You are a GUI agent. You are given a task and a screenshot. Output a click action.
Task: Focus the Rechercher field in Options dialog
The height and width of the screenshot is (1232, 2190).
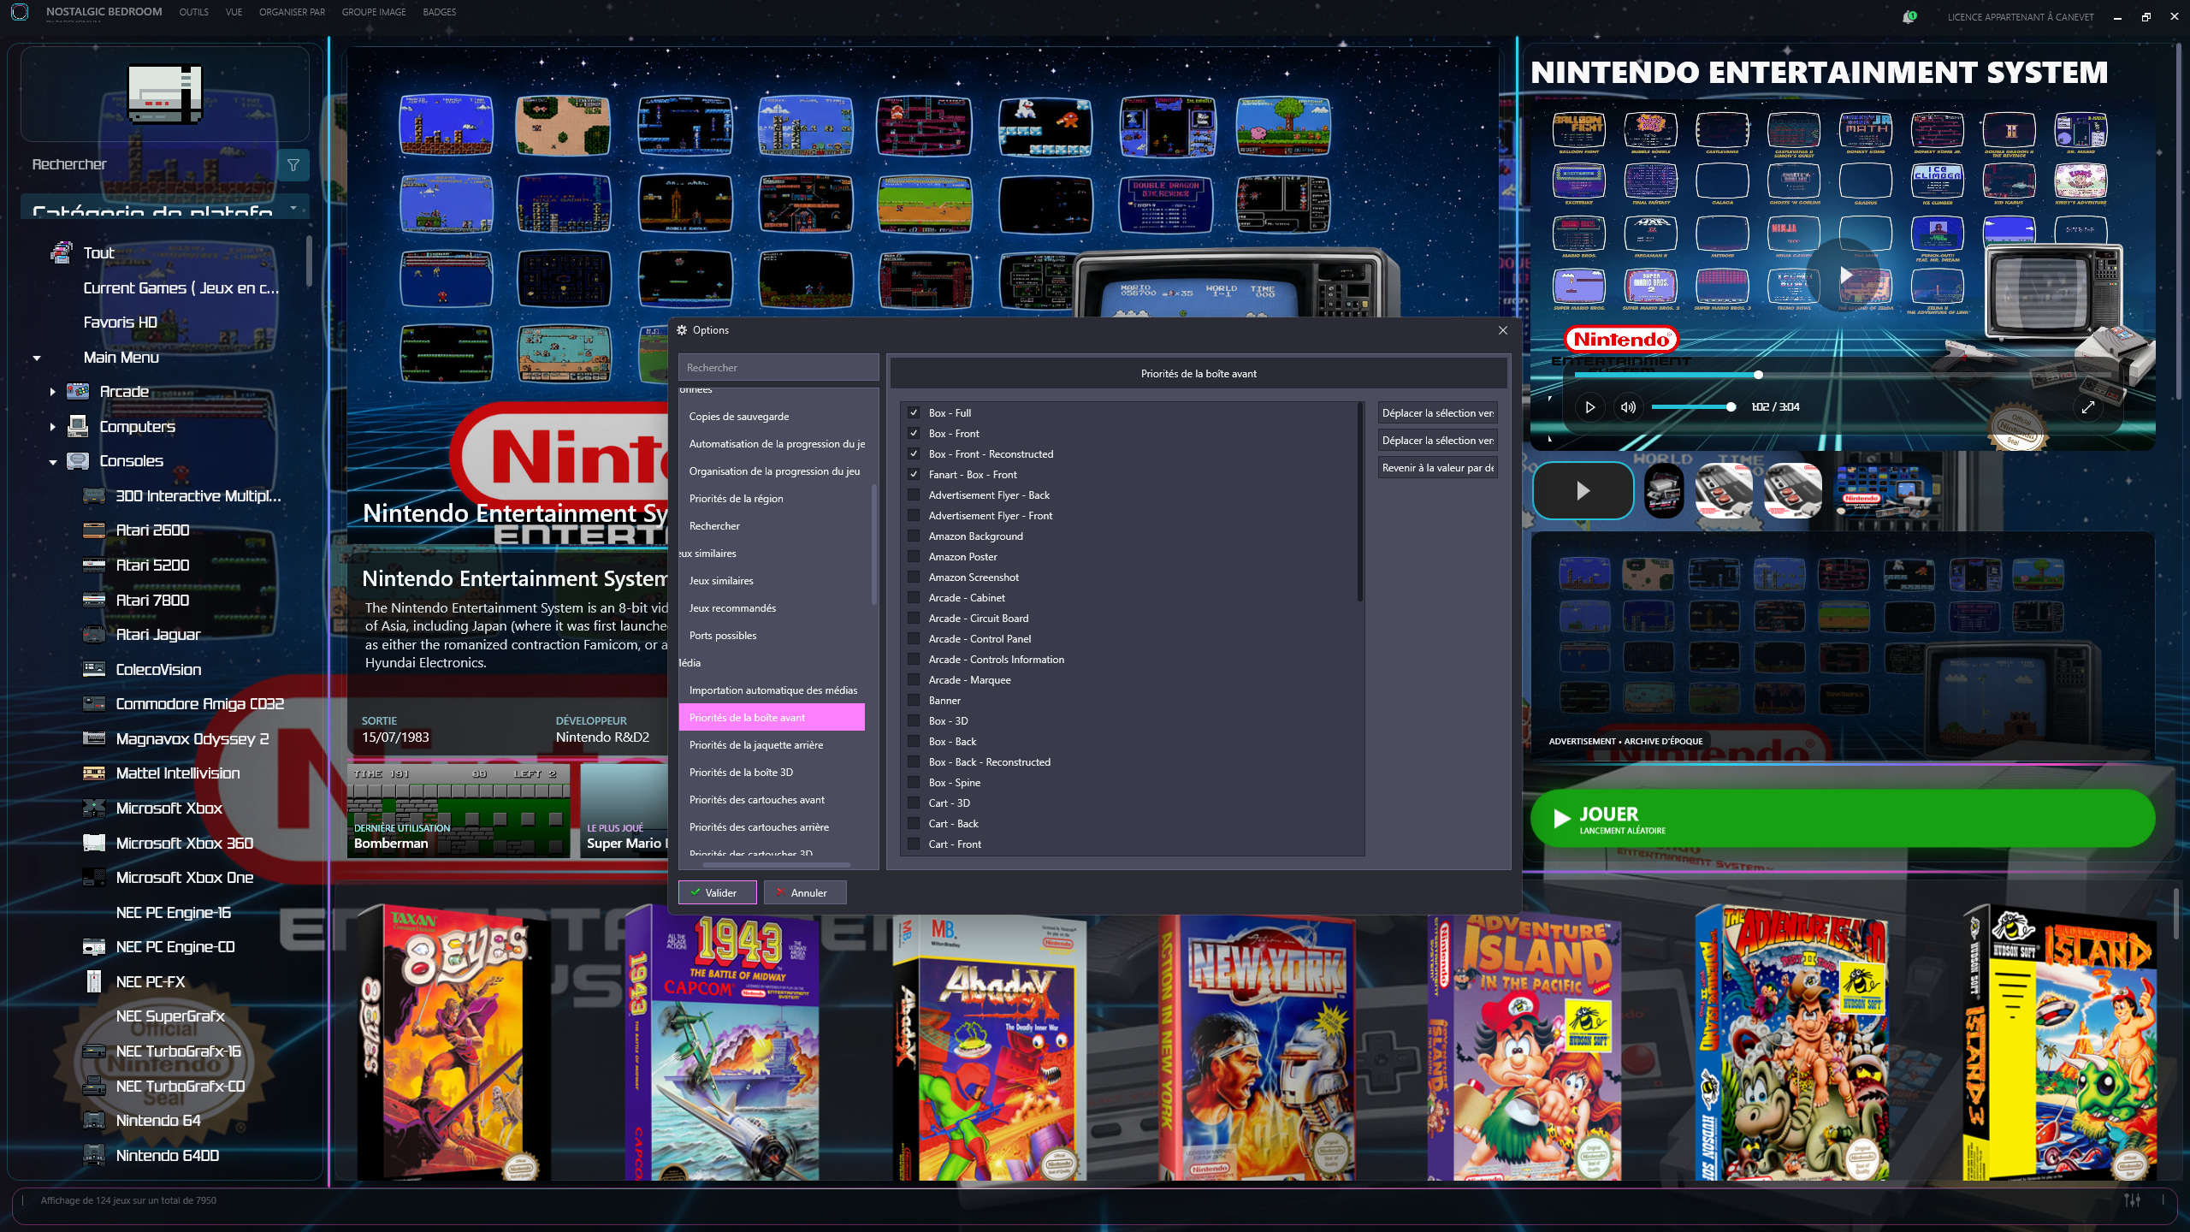tap(778, 368)
